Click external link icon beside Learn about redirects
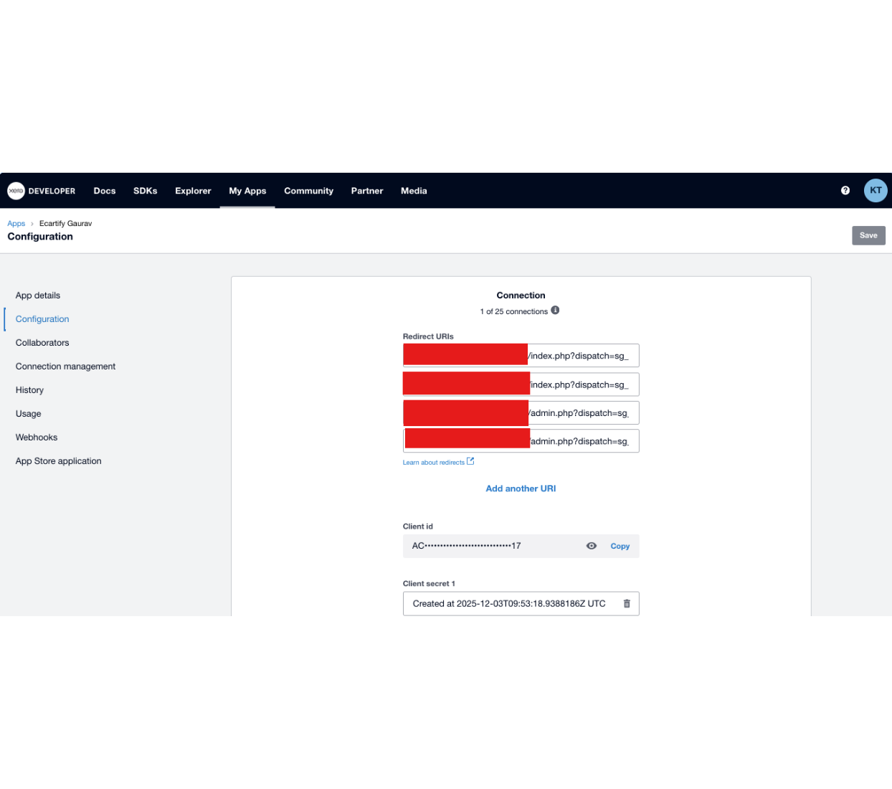This screenshot has width=892, height=789. pyautogui.click(x=470, y=461)
